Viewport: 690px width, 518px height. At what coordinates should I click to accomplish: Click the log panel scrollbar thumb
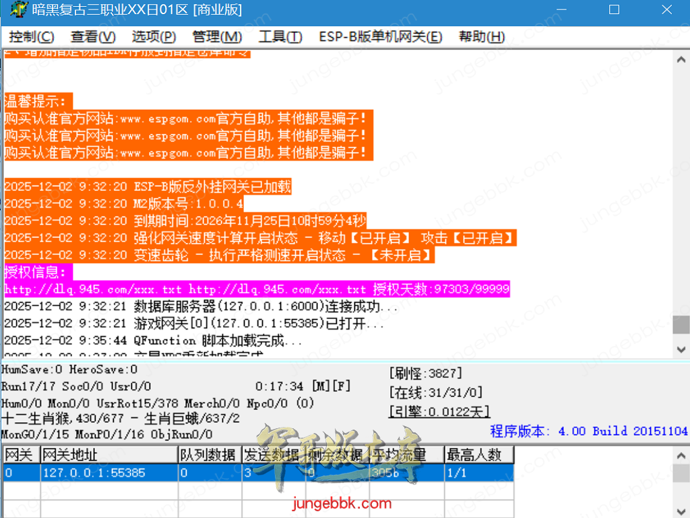click(681, 324)
